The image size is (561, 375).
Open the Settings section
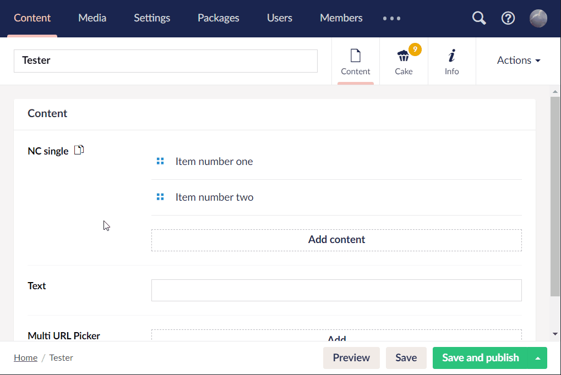coord(152,18)
